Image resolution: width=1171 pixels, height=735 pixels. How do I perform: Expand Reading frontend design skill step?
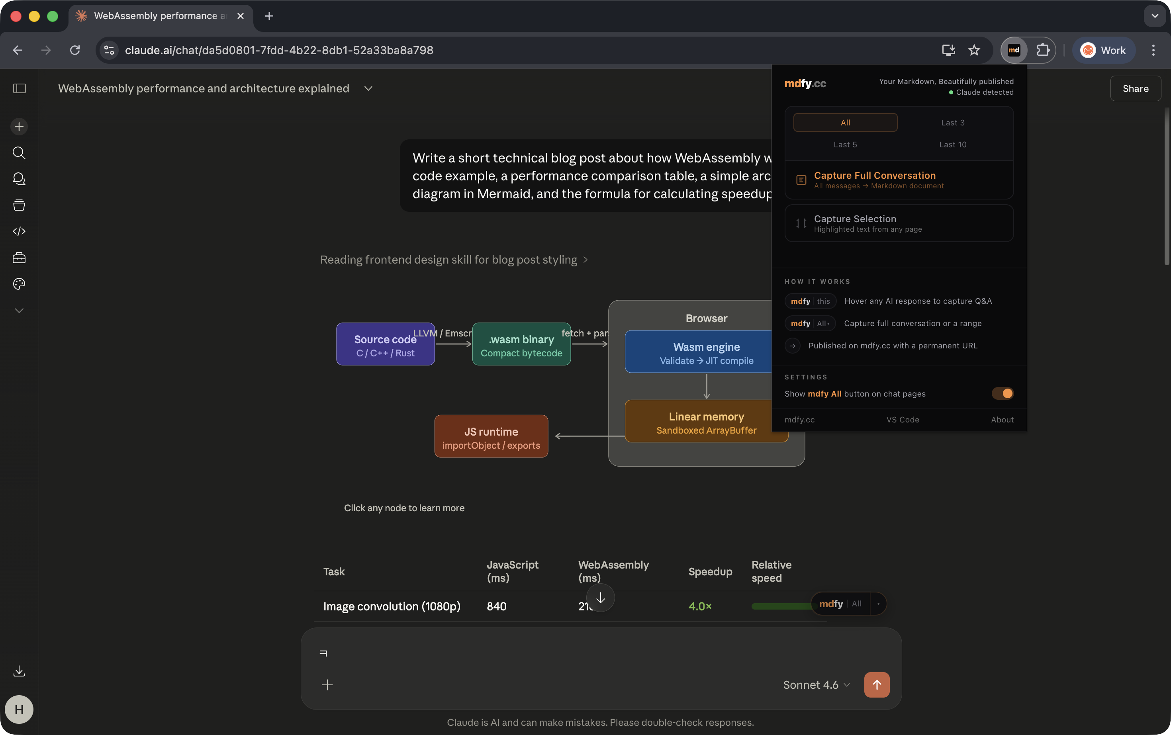[453, 260]
